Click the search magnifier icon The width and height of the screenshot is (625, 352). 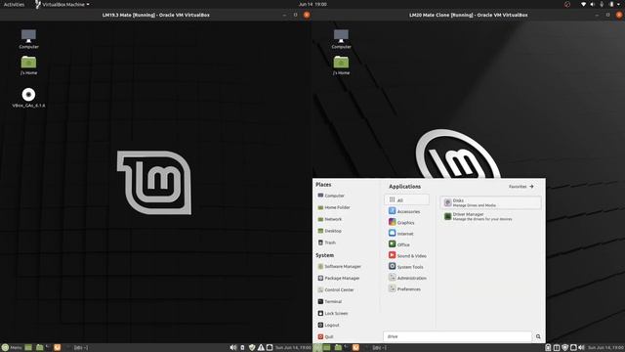pyautogui.click(x=538, y=336)
